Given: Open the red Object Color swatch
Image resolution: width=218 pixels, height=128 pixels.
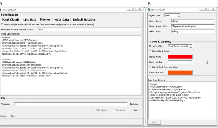Looking at the screenshot, I should click(x=180, y=57).
